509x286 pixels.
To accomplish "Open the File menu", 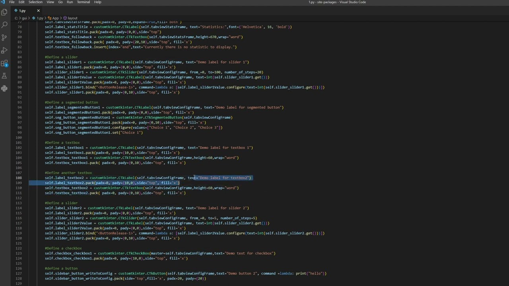I will click(12, 2).
